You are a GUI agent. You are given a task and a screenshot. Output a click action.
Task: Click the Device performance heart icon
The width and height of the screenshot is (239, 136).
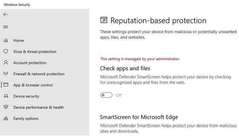tap(6, 107)
